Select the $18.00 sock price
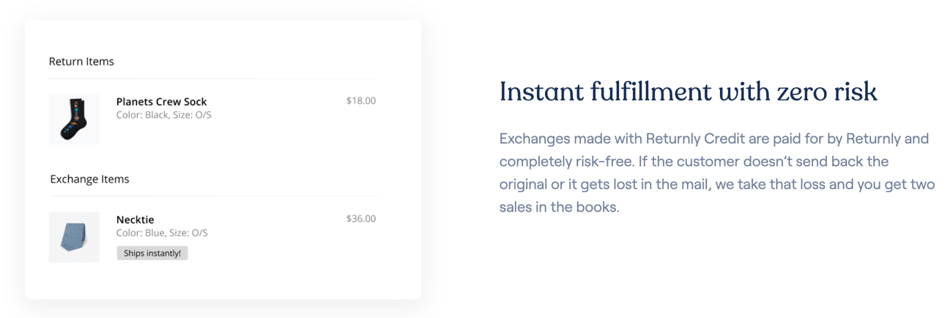 pos(360,101)
